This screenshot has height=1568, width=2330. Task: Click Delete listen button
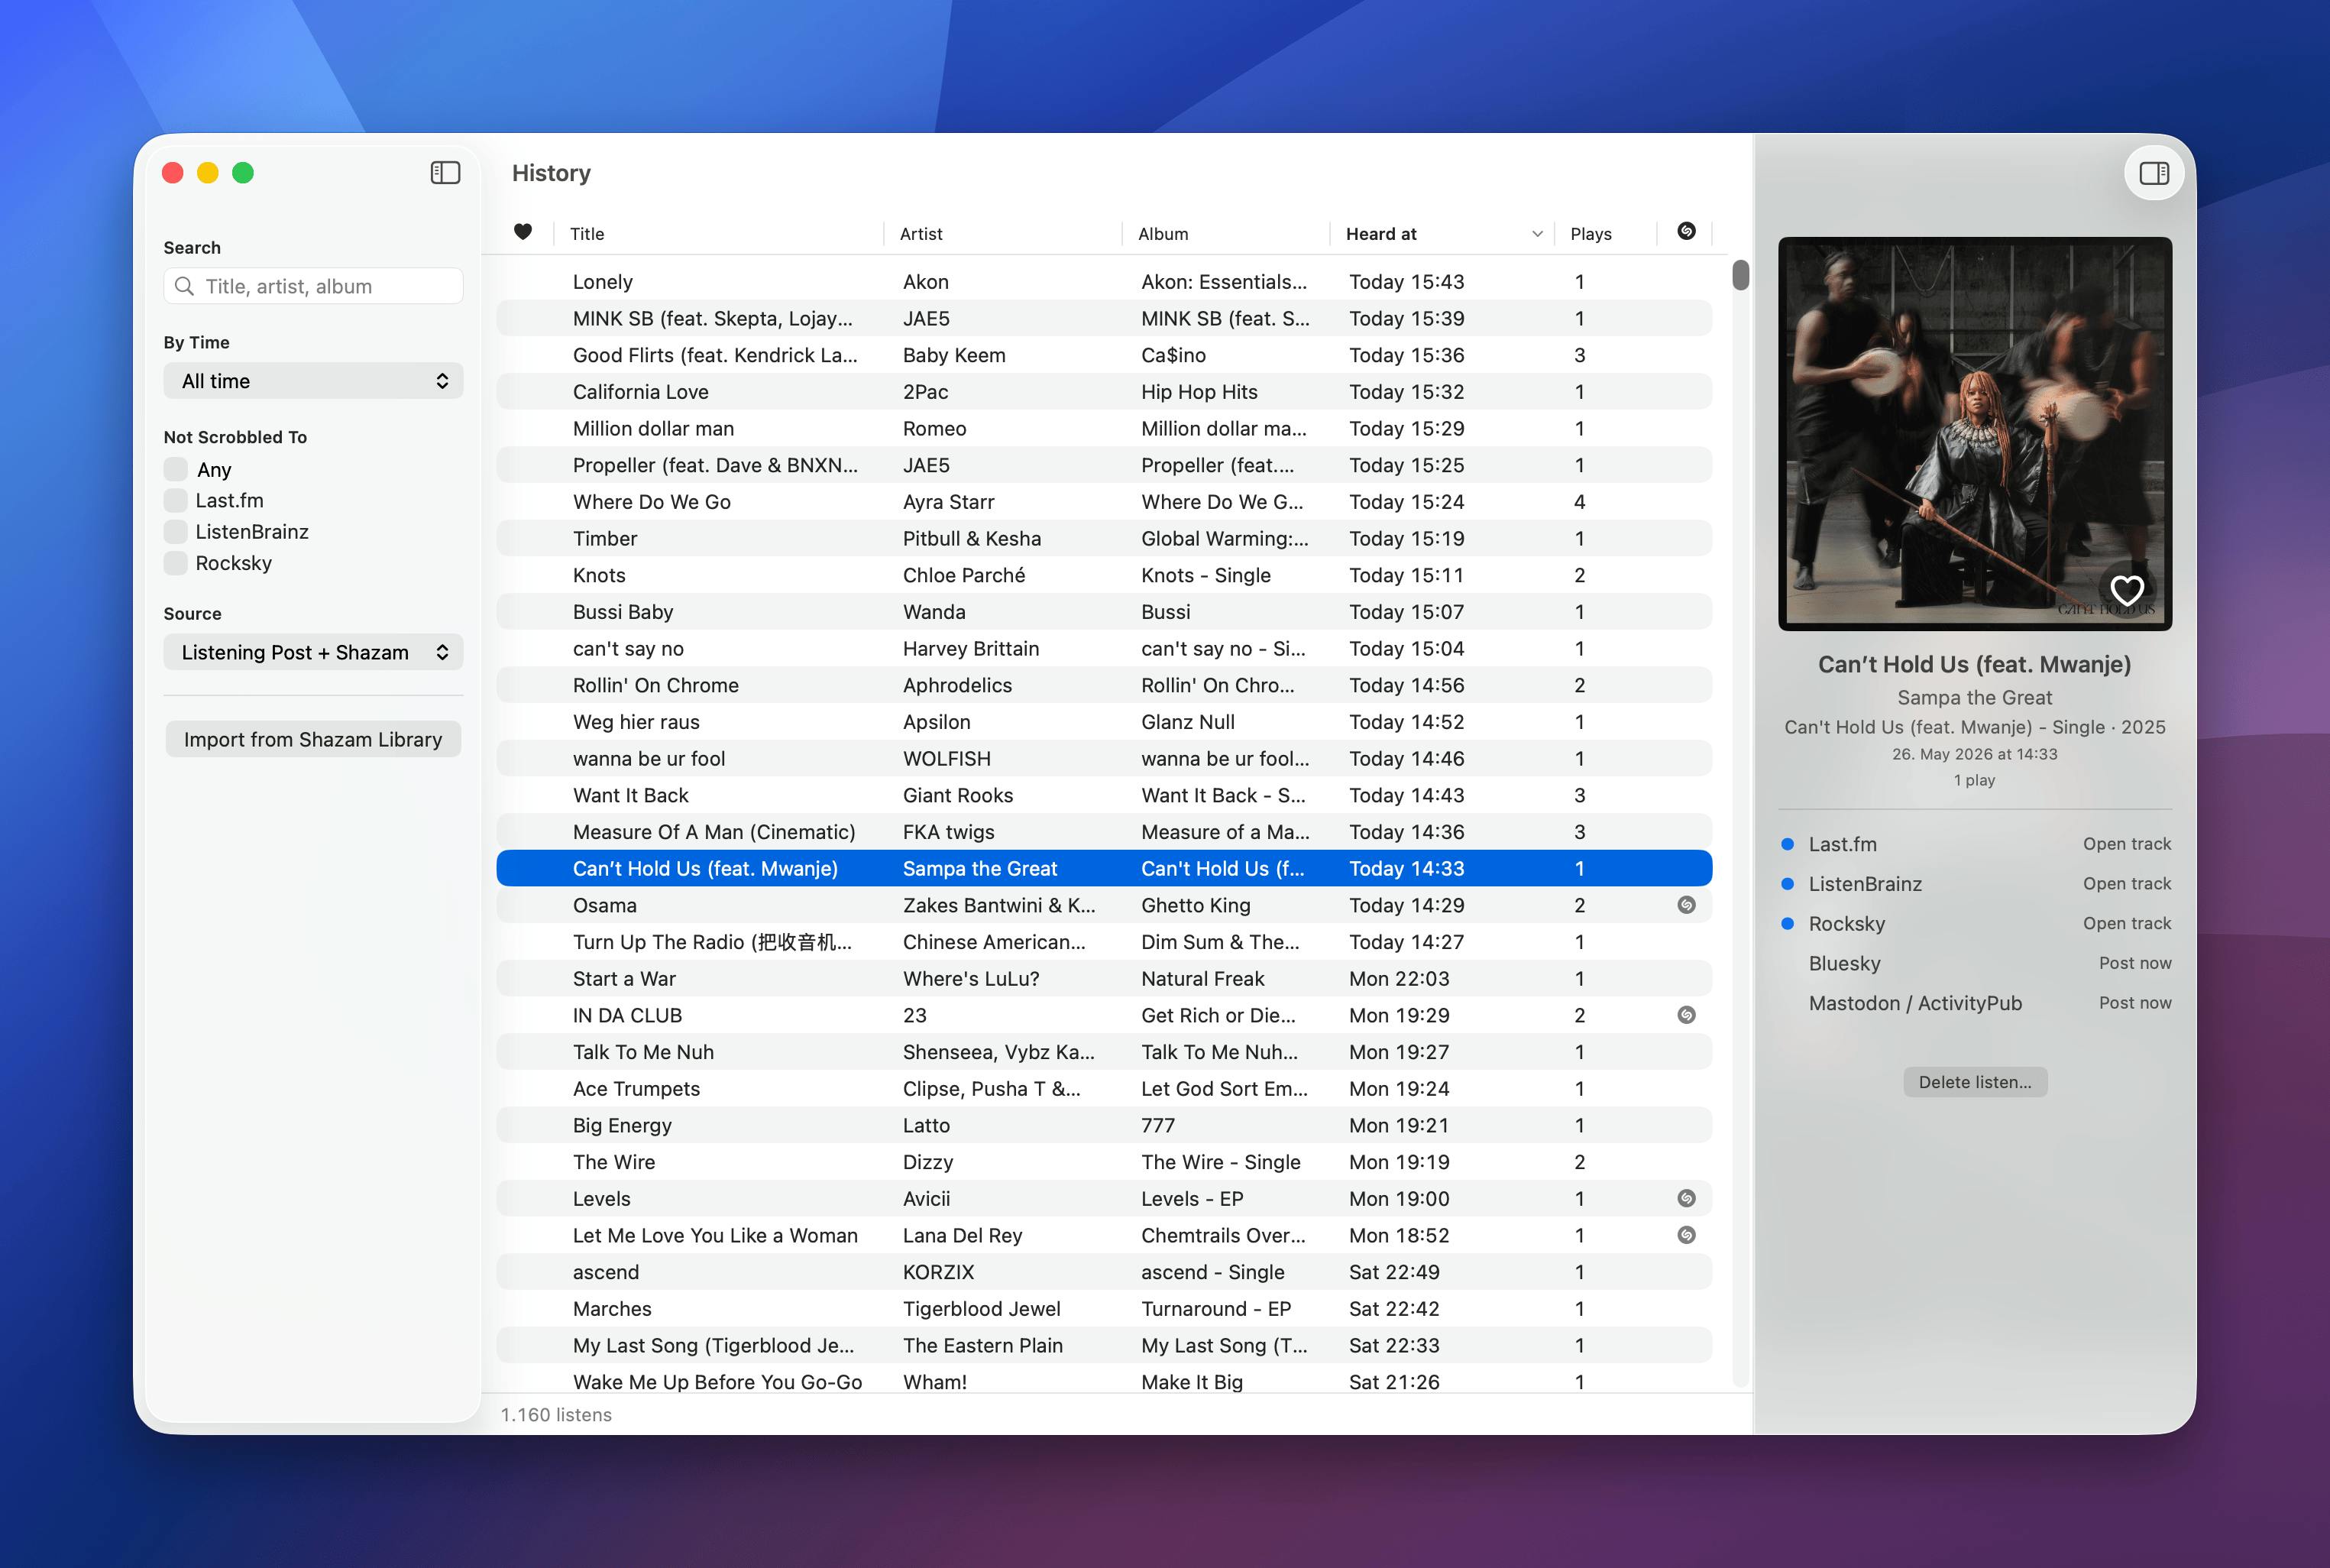[x=1975, y=1082]
